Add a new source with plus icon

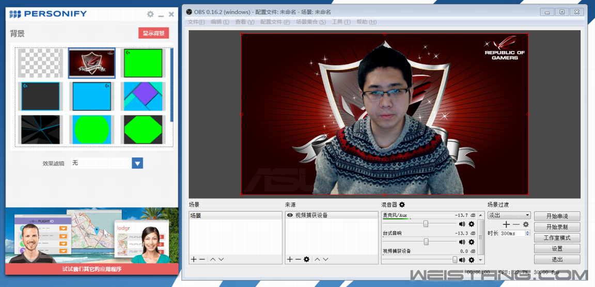[290, 259]
